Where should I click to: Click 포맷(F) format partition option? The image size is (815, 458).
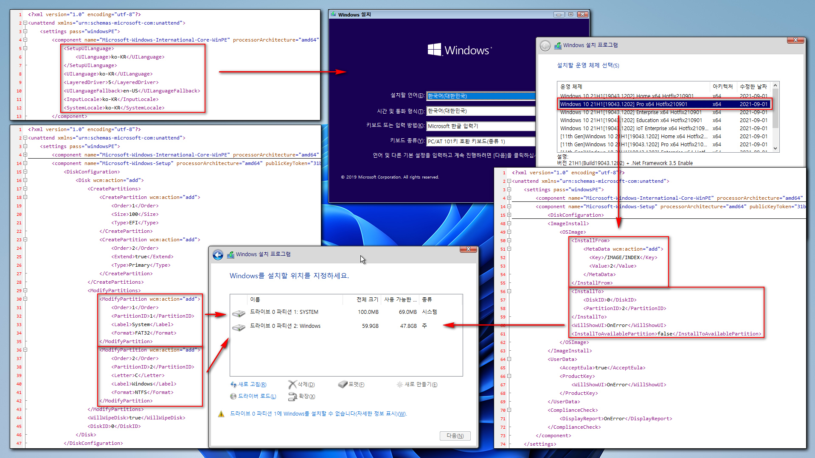(x=351, y=385)
